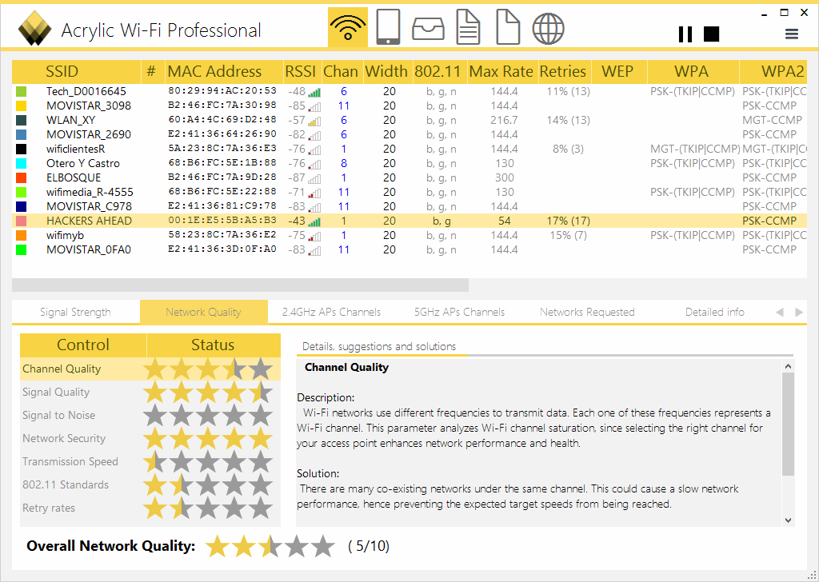Select the Transmission Speed control
819x582 pixels.
click(x=150, y=461)
